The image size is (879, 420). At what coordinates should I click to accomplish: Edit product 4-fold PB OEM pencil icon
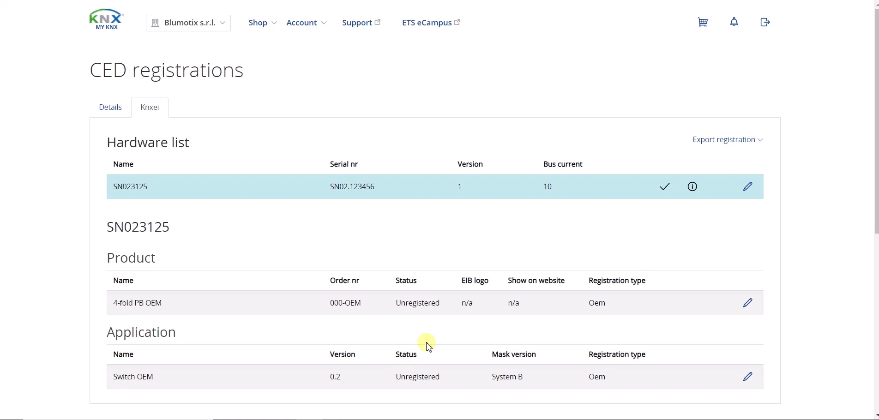[748, 303]
